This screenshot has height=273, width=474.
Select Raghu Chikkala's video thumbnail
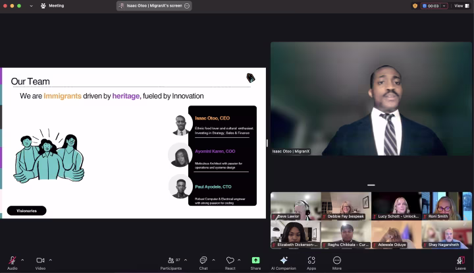point(346,235)
